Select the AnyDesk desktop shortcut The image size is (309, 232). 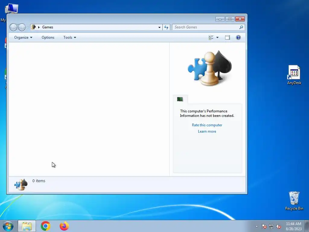(x=294, y=75)
